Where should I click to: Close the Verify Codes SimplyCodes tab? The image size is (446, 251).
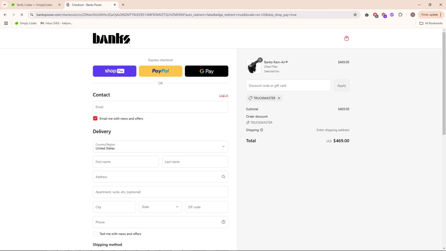59,5
